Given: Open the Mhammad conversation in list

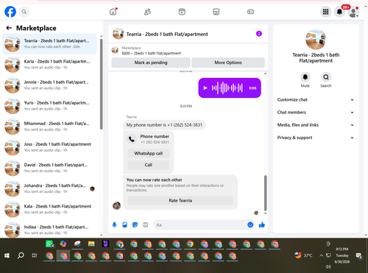Looking at the screenshot, I should coord(49,127).
